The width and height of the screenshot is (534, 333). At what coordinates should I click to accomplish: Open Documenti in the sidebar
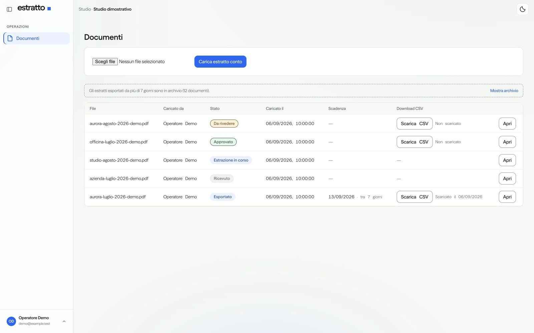[x=37, y=38]
